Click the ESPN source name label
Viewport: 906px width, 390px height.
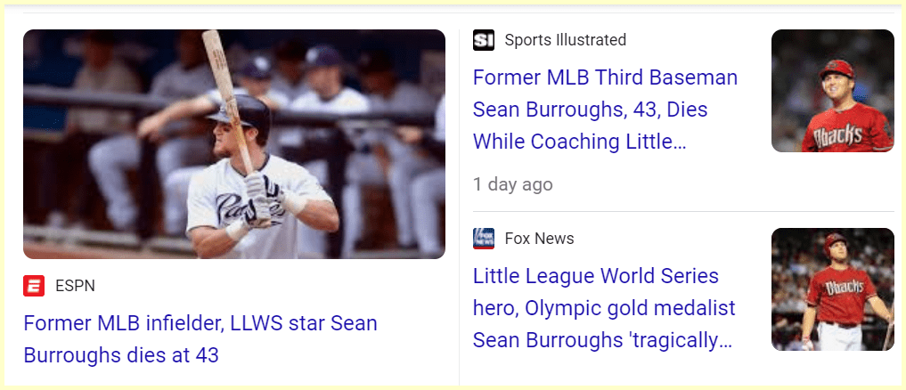75,286
